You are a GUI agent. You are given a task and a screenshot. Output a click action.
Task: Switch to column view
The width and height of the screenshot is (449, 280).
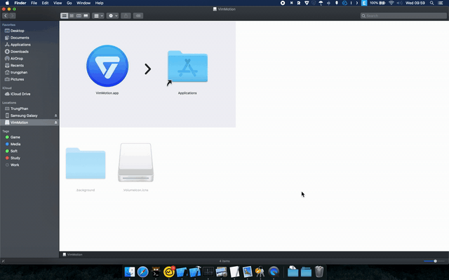pos(79,15)
